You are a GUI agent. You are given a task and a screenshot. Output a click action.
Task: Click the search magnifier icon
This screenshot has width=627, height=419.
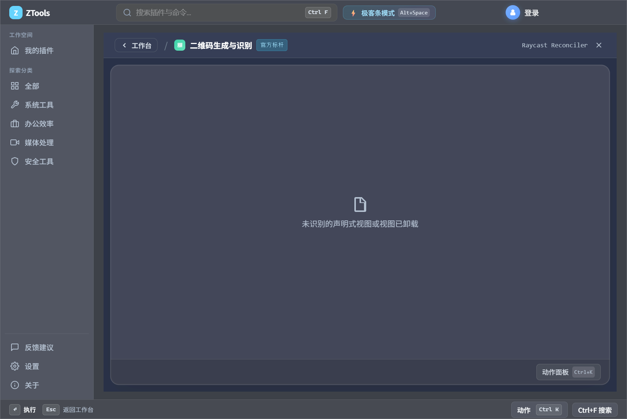127,13
